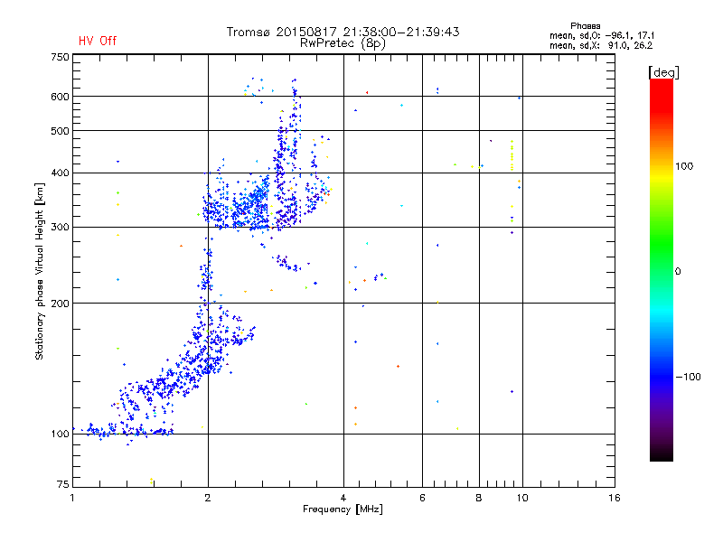Click colorbar tick label '0'

tap(678, 272)
